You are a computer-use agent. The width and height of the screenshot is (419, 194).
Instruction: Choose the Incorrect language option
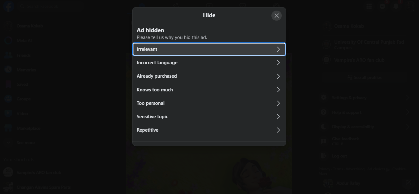[209, 63]
